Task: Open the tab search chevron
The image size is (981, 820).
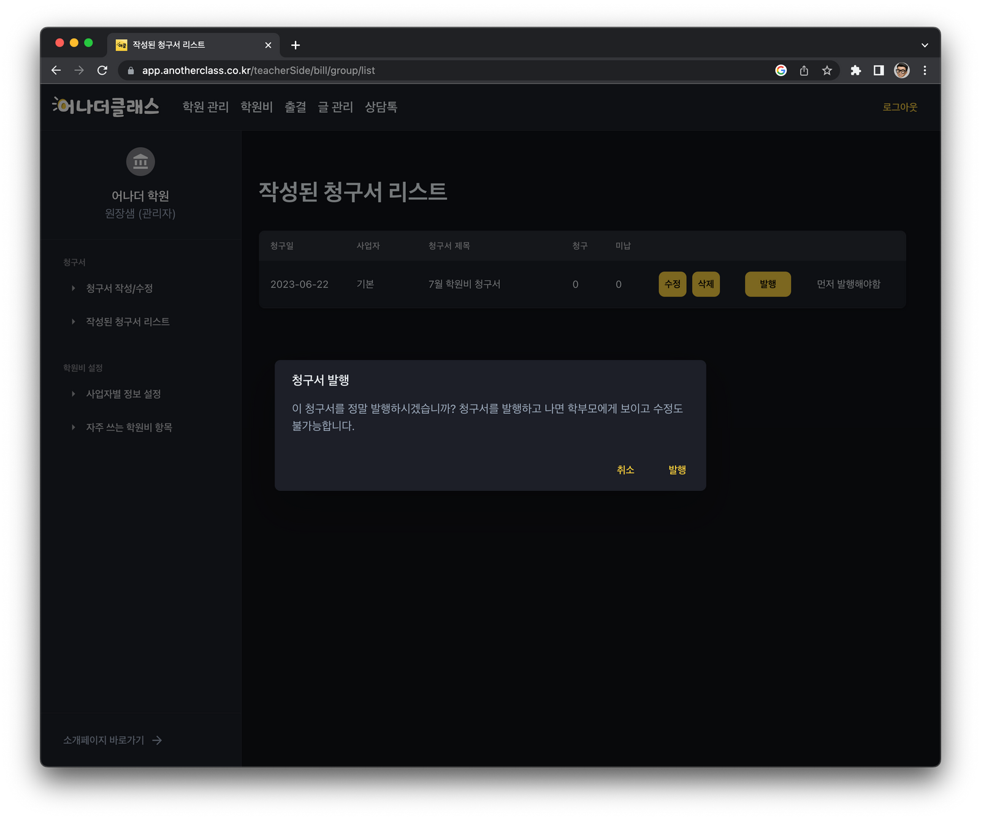Action: click(x=925, y=45)
